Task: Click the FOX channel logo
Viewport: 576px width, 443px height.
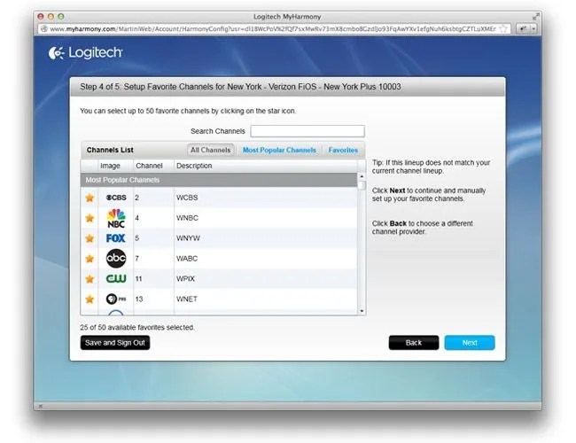Action: pos(116,238)
